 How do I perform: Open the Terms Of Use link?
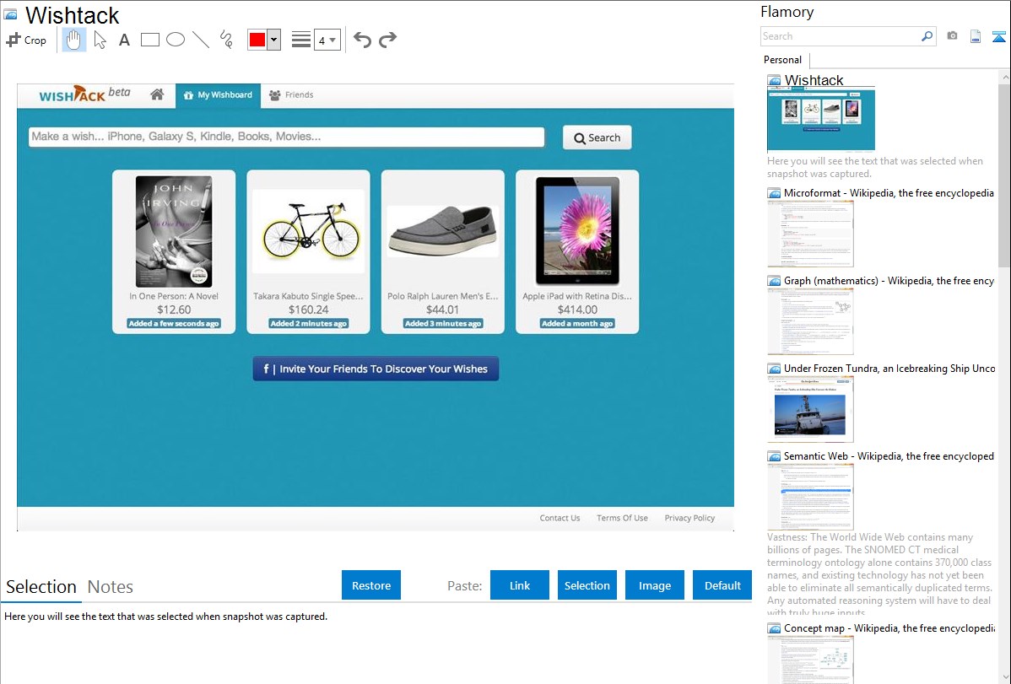pyautogui.click(x=622, y=518)
